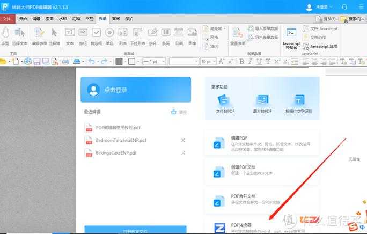Click the dark gray fill color swatch
367x234 pixels.
coord(119,62)
